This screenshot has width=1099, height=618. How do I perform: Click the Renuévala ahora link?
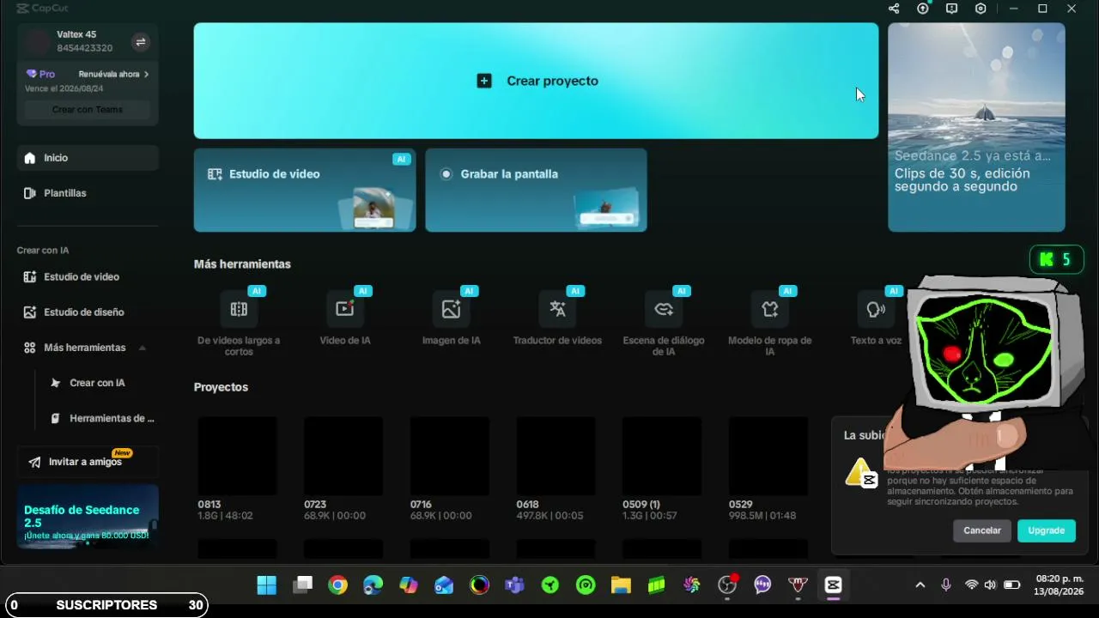pos(113,75)
